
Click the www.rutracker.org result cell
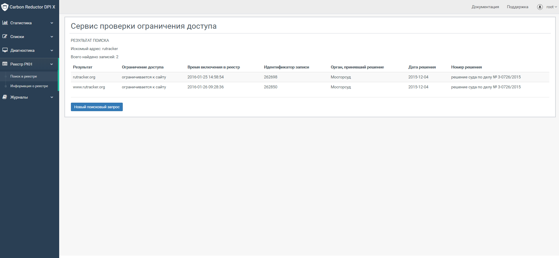[89, 87]
